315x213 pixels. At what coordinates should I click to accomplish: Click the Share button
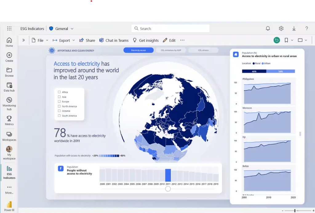point(87,40)
